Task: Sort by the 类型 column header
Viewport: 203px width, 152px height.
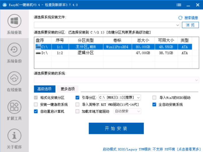Action: (x=185, y=40)
